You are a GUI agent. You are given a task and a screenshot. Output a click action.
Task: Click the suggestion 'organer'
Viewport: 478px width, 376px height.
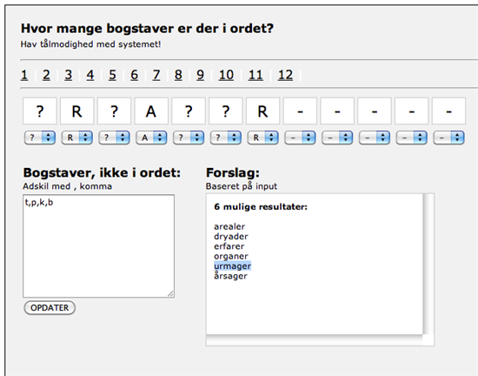point(231,257)
